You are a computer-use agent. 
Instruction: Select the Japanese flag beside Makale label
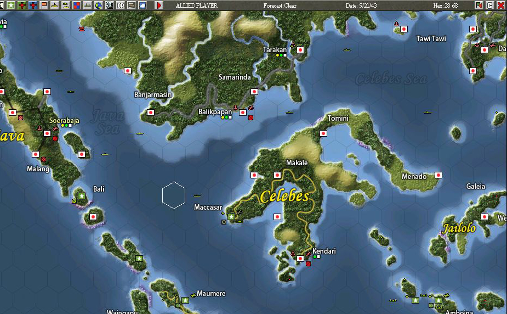(x=277, y=175)
